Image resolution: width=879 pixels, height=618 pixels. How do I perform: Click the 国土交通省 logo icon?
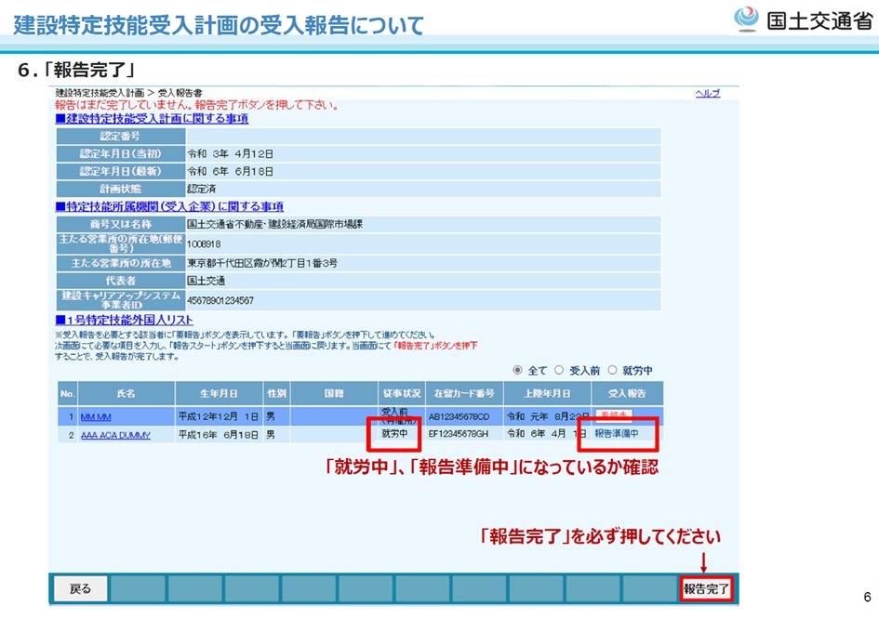747,20
